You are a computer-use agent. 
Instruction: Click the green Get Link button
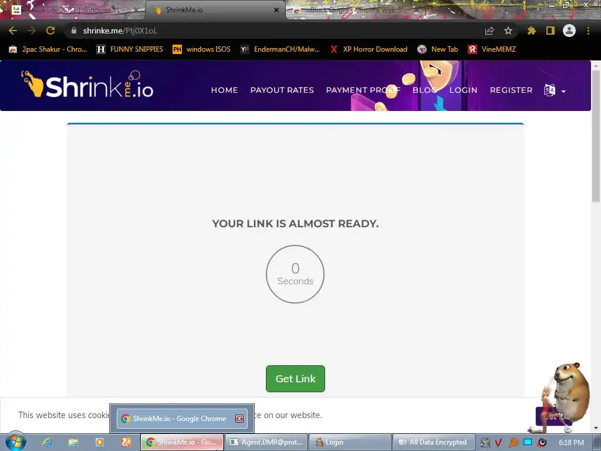coord(295,379)
